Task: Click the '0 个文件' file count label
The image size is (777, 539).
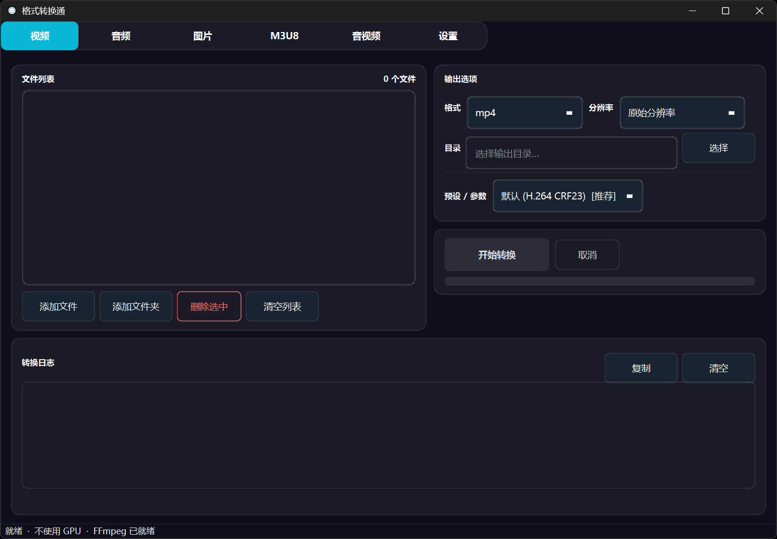Action: tap(400, 79)
